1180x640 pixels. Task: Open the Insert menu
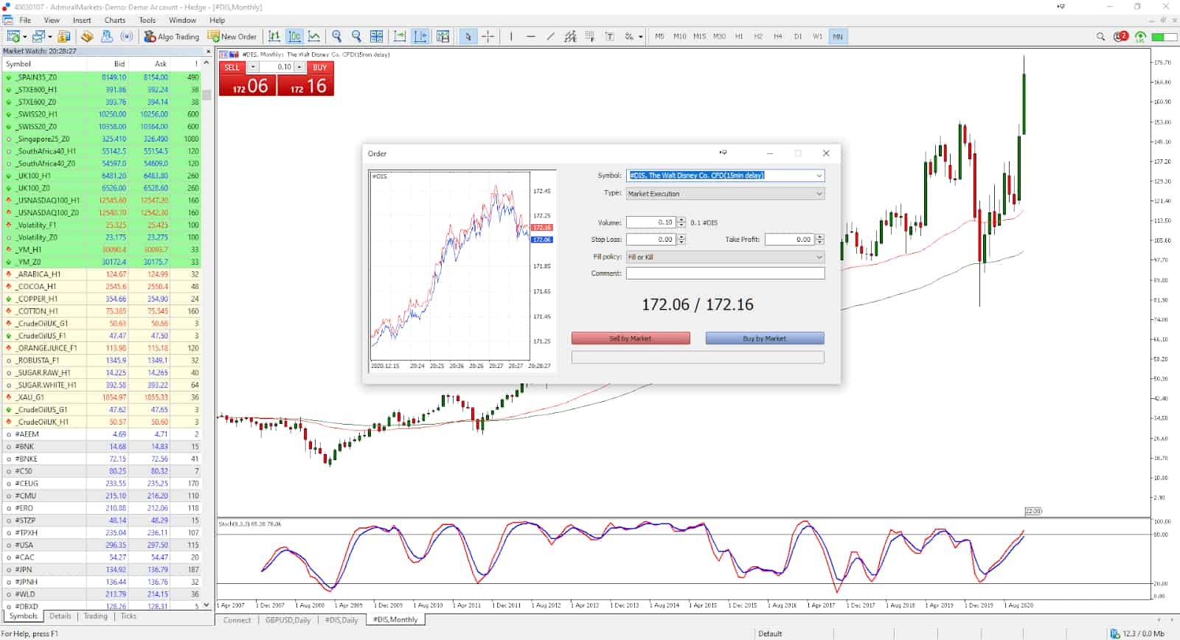[82, 20]
